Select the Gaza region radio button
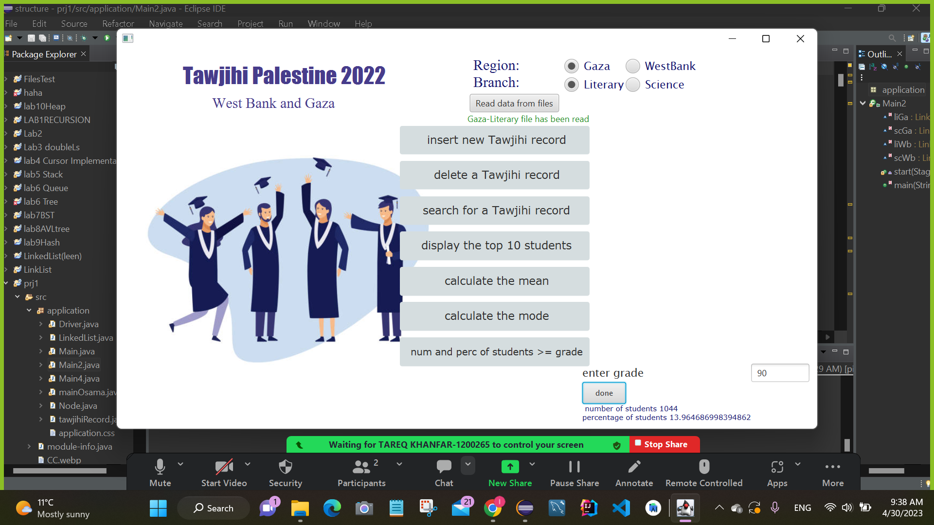The width and height of the screenshot is (934, 525). [572, 66]
